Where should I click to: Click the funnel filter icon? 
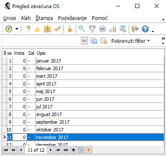(92, 29)
